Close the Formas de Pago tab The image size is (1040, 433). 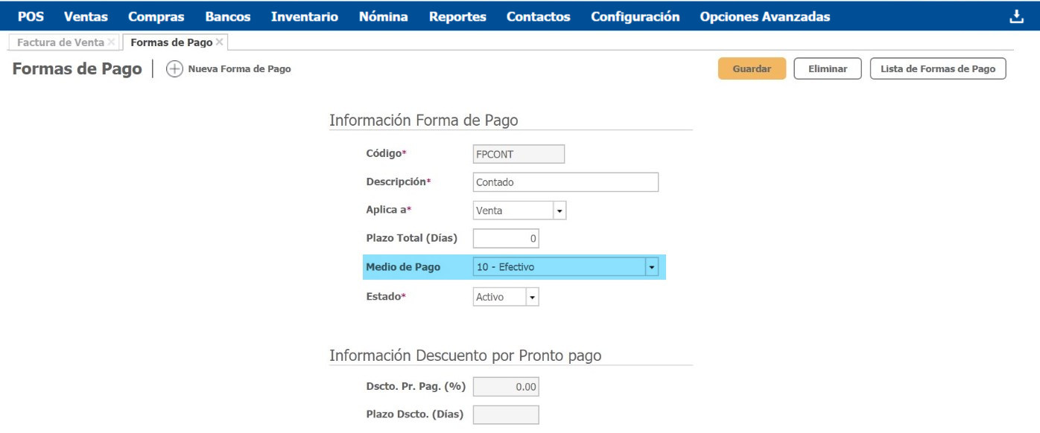tap(219, 42)
